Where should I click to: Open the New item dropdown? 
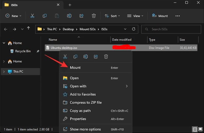13,16
